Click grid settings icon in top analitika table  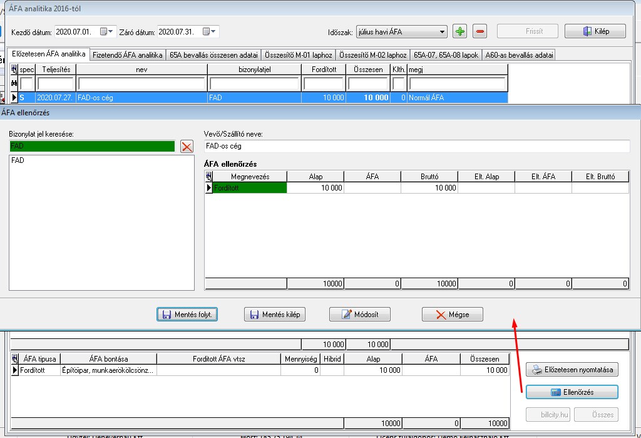tap(14, 69)
